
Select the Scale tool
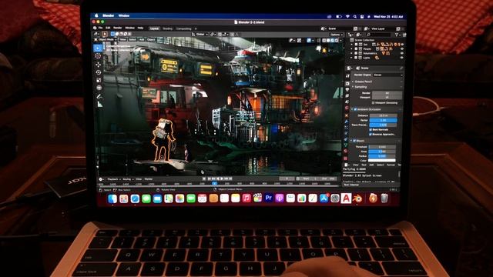pyautogui.click(x=99, y=80)
